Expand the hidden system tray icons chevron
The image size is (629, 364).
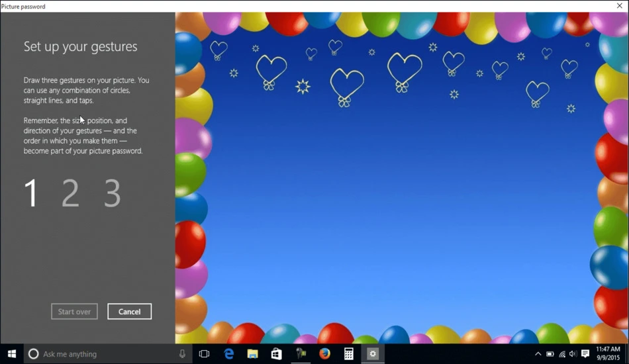538,354
